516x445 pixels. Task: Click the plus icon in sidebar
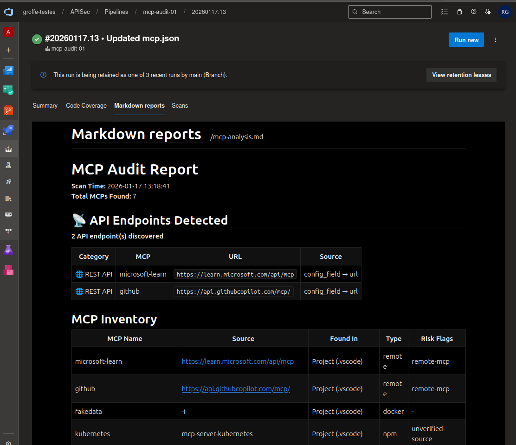8,50
